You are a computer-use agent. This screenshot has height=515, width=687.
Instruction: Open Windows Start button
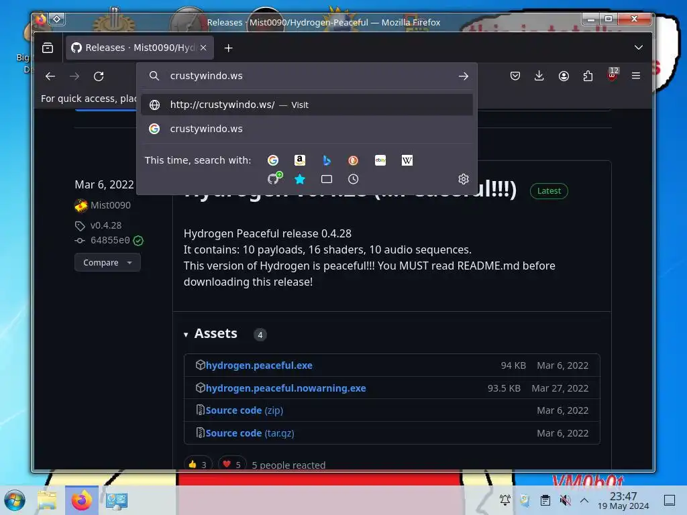pyautogui.click(x=15, y=500)
